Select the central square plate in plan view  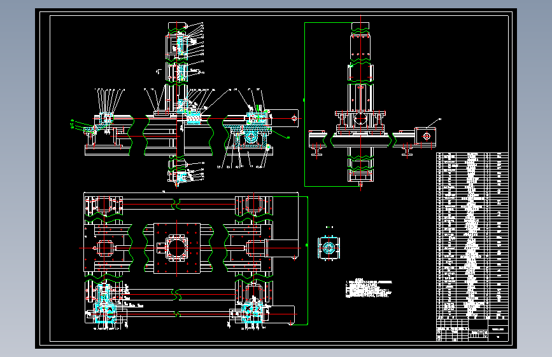pos(177,248)
